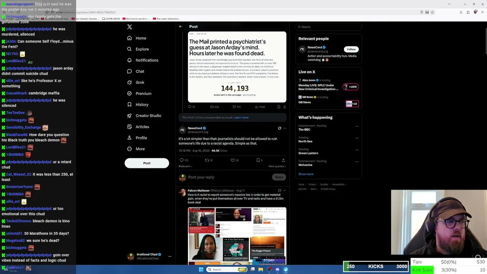Image resolution: width=487 pixels, height=274 pixels.
Task: Open three-dot menu on NewsCord post
Action: point(285,128)
